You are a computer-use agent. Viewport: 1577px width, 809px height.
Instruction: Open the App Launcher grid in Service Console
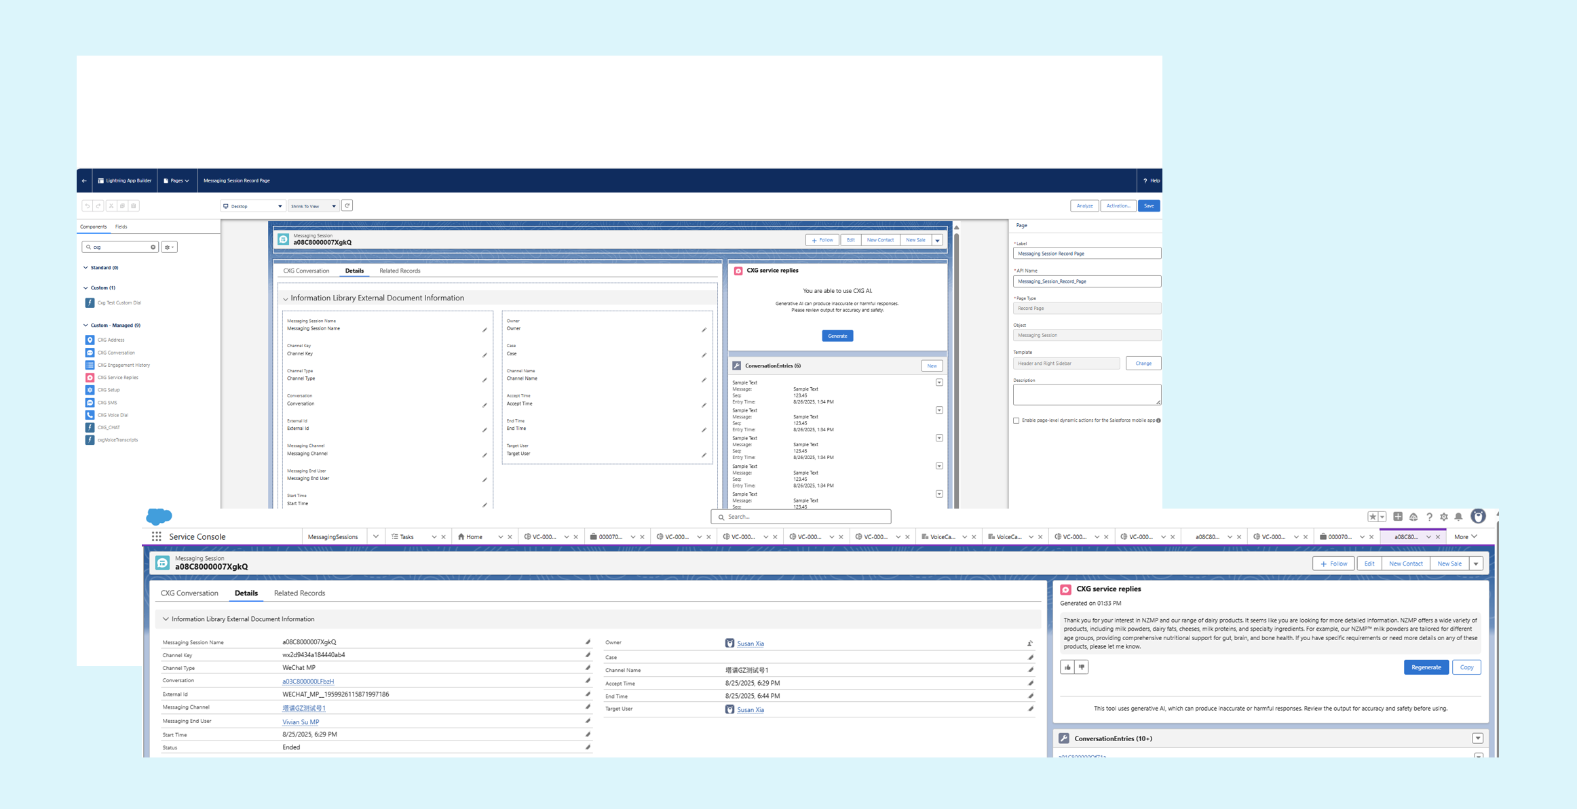(156, 536)
